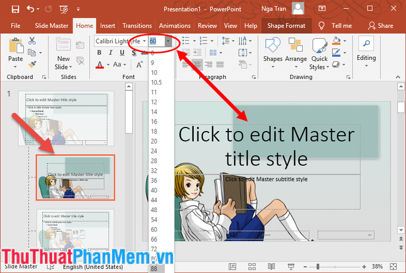This screenshot has height=273, width=406.
Task: Click the Shape Fill paint bucket icon
Action: click(x=336, y=41)
